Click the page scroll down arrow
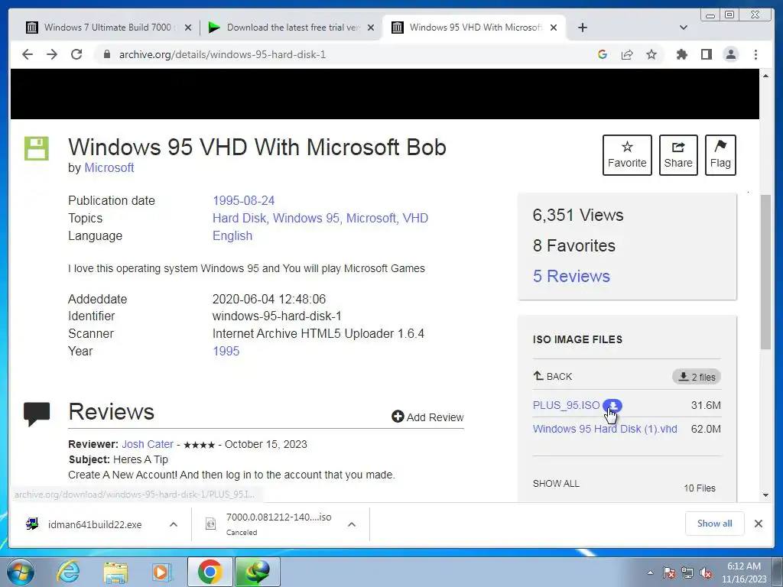 pos(765,495)
